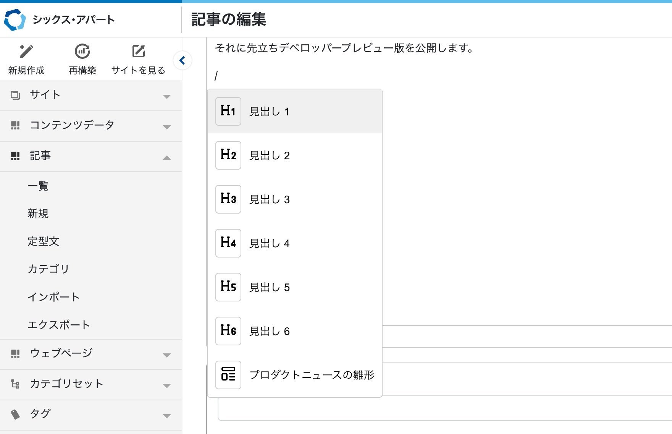Viewport: 672px width, 434px height.
Task: Open the インポート link under 記事
Action: pos(53,297)
